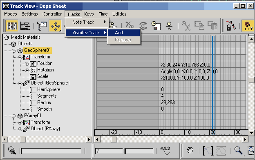Open the Settings menu
The width and height of the screenshot is (255, 160).
30,14
